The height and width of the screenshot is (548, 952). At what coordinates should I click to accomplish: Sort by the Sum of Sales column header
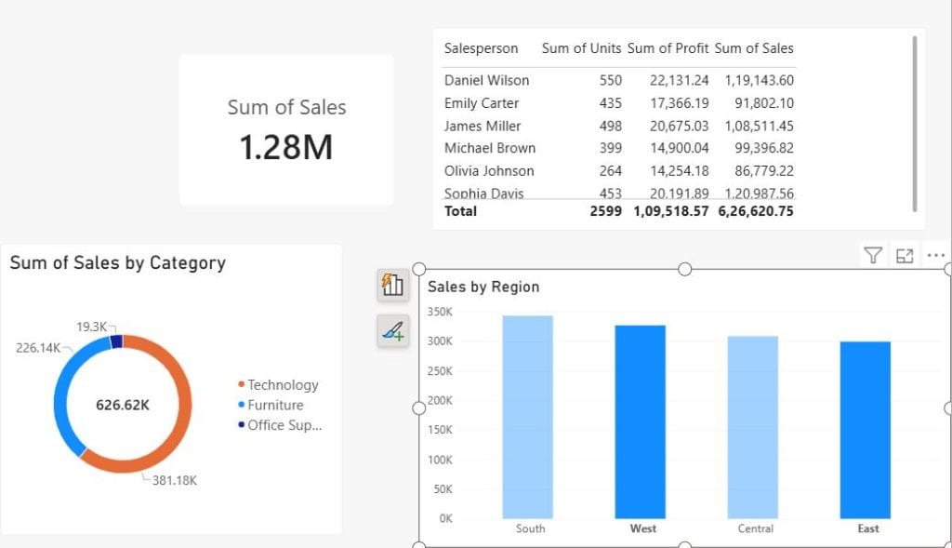(753, 48)
